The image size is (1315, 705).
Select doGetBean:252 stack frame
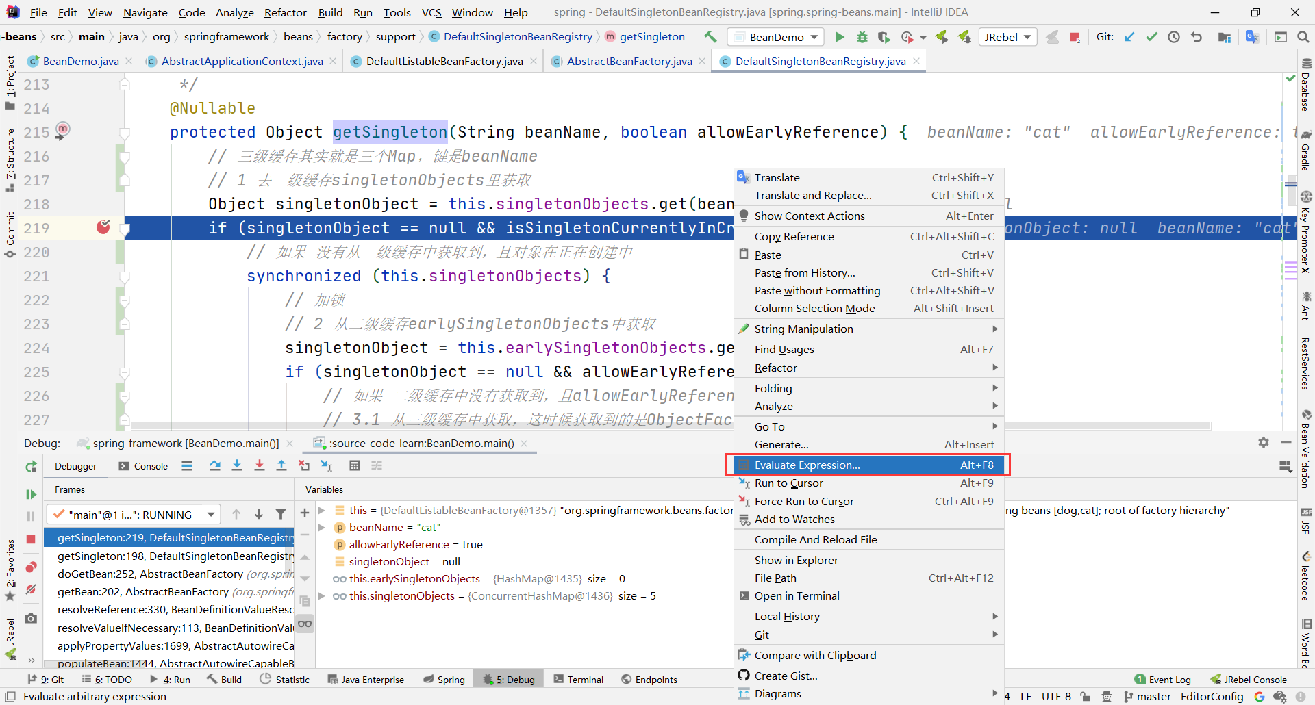[169, 574]
